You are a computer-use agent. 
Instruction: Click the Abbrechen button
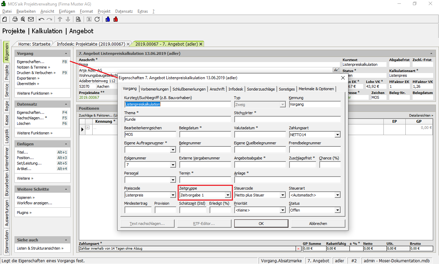318,224
